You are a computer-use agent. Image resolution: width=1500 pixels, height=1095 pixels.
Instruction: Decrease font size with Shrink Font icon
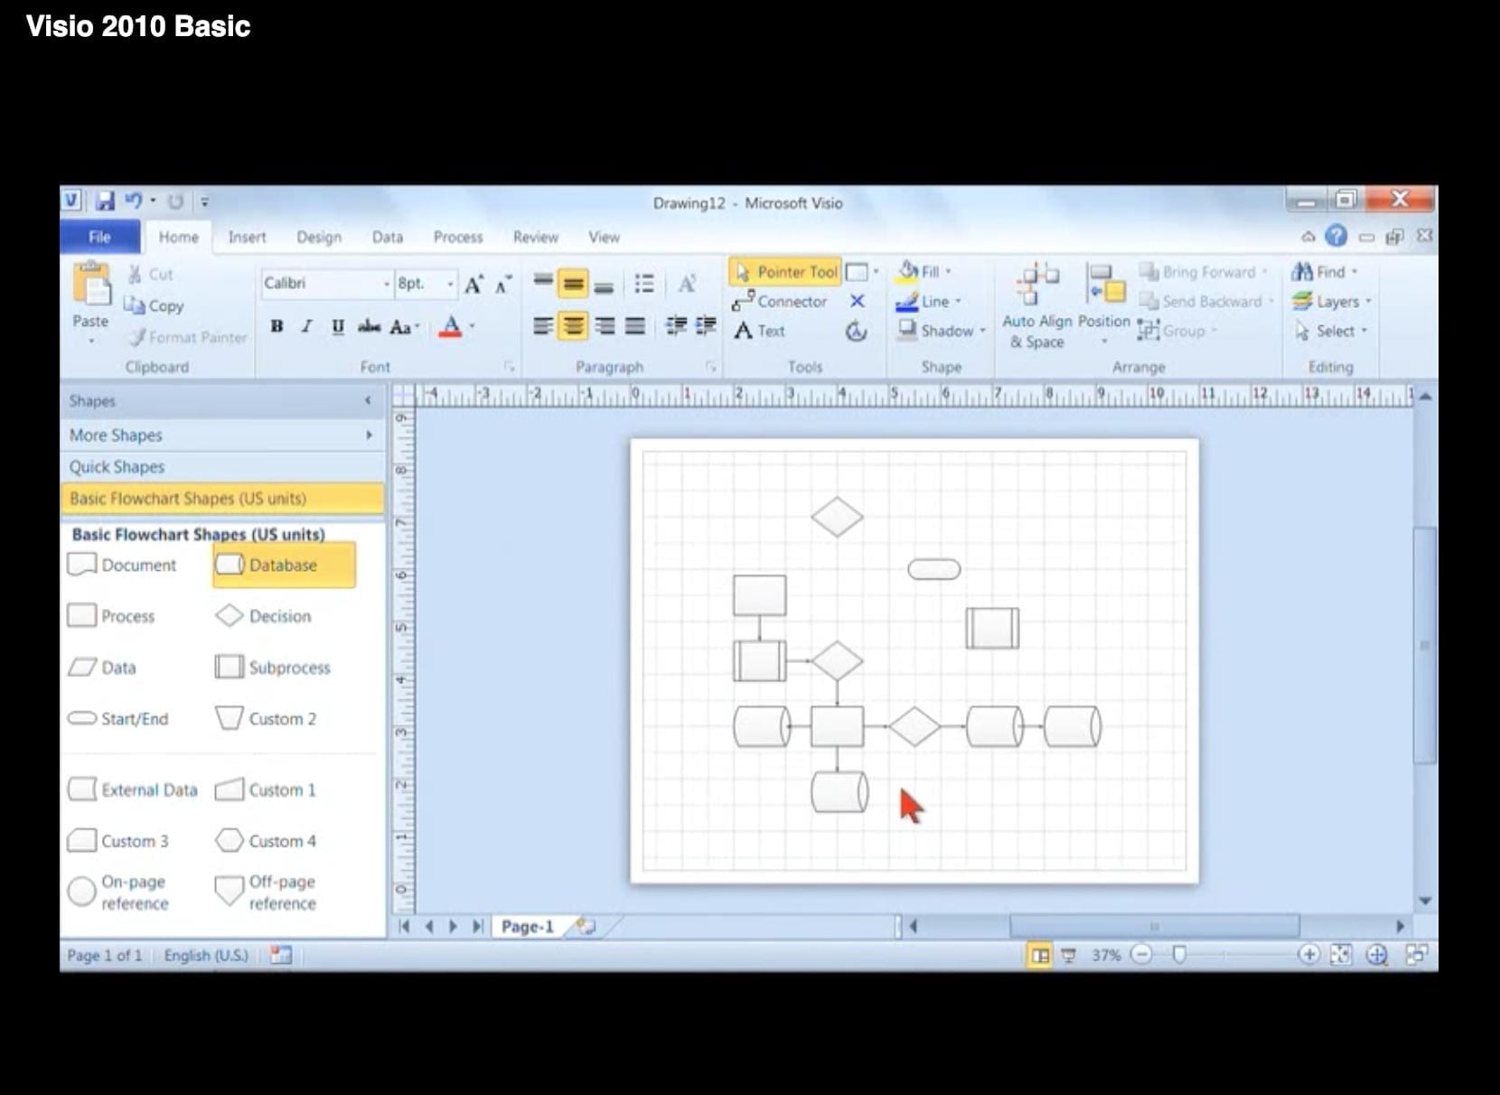[502, 284]
